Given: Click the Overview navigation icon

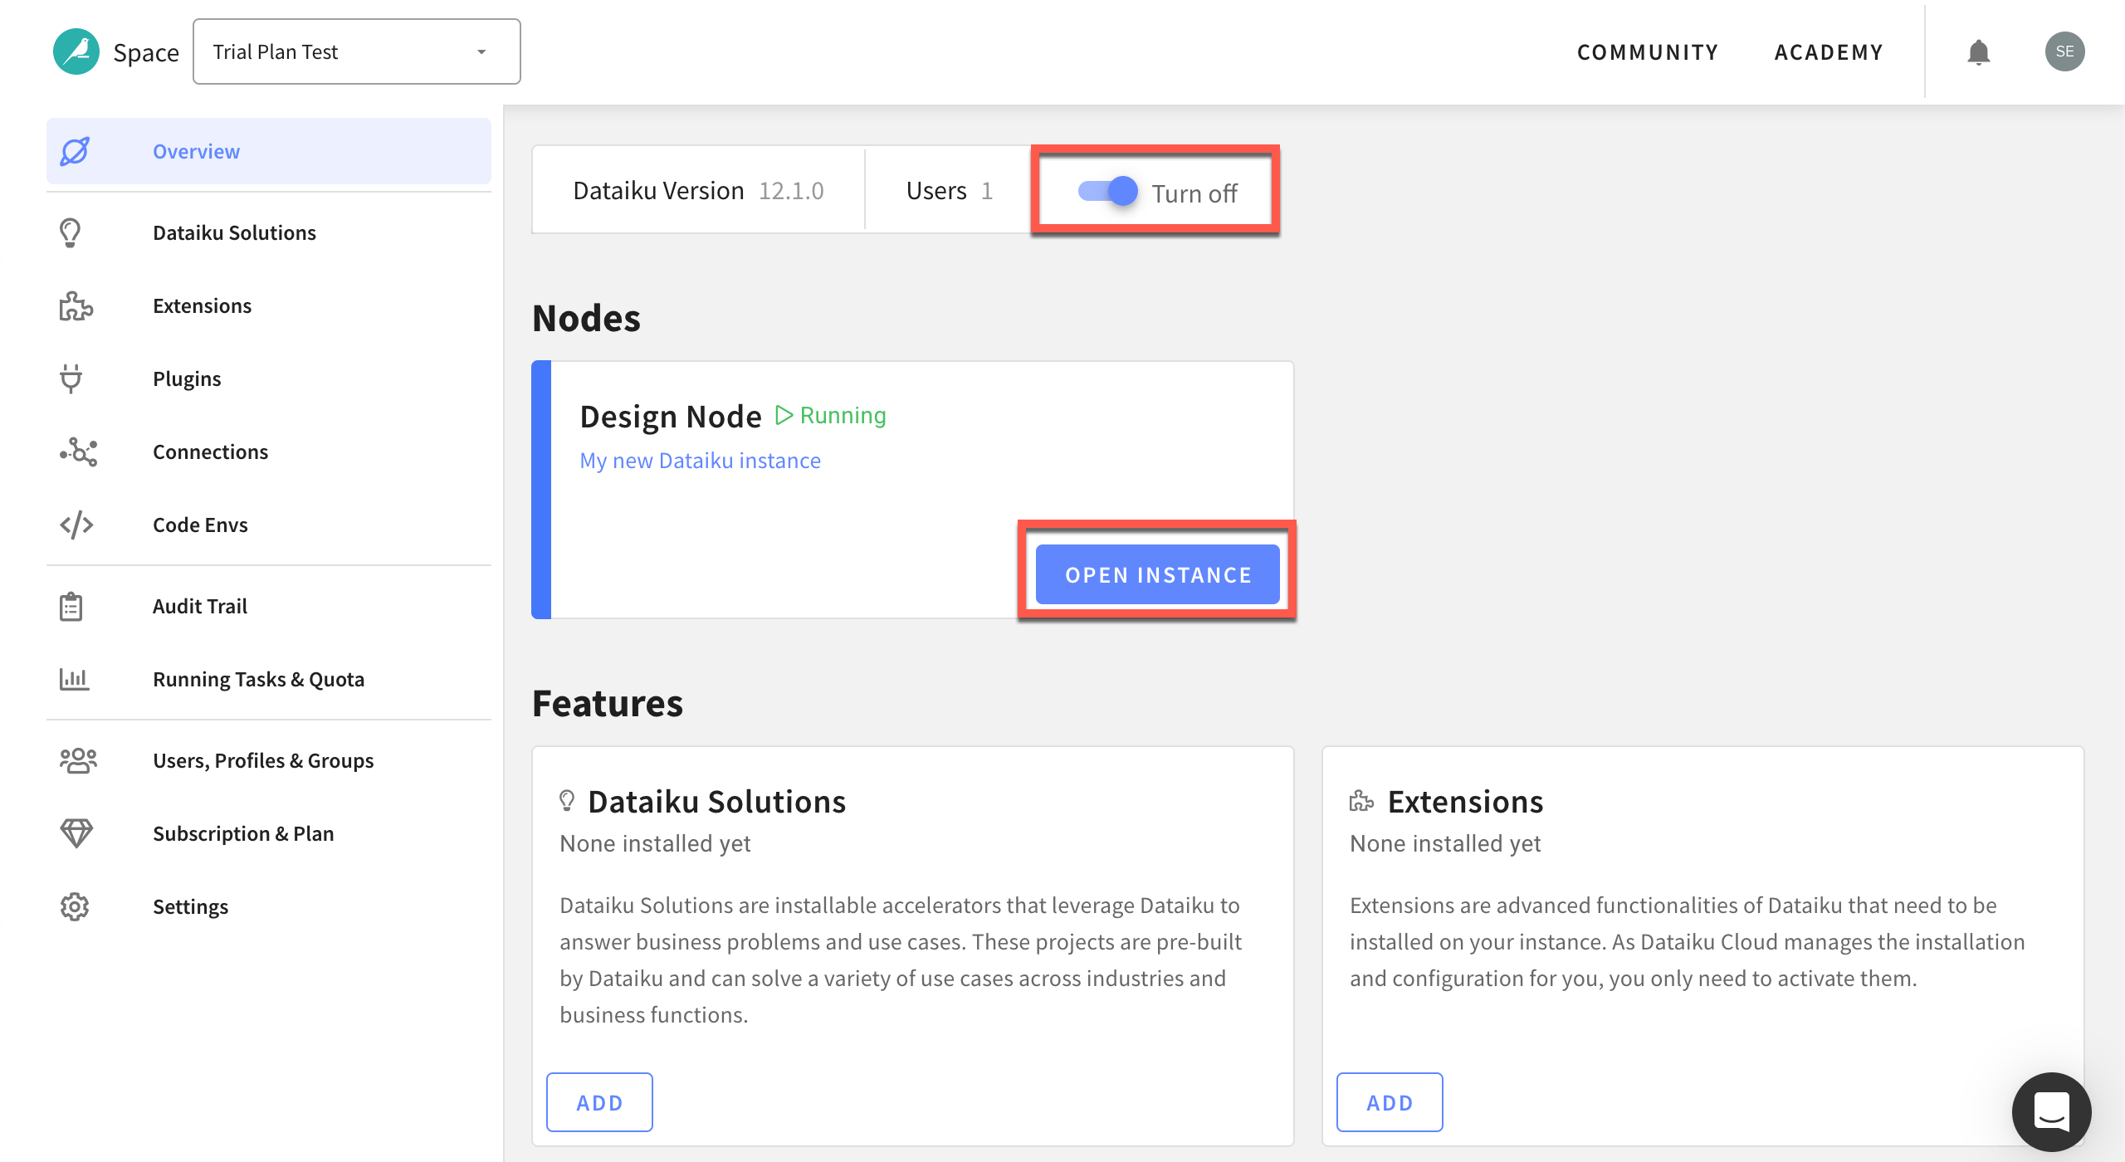Looking at the screenshot, I should 75,149.
